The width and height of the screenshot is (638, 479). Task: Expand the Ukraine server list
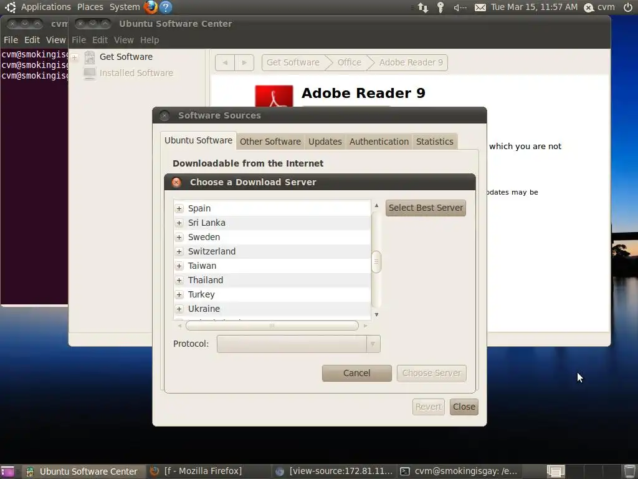pos(179,309)
